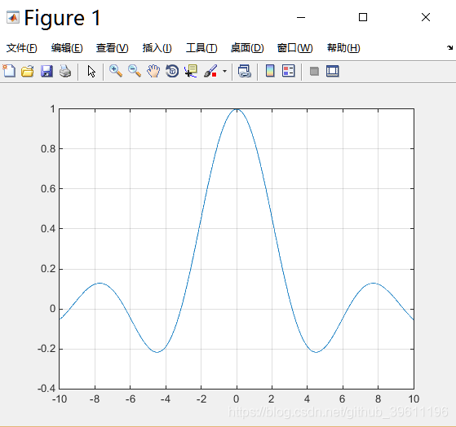
Task: Select the Brush data tool
Action: [210, 71]
